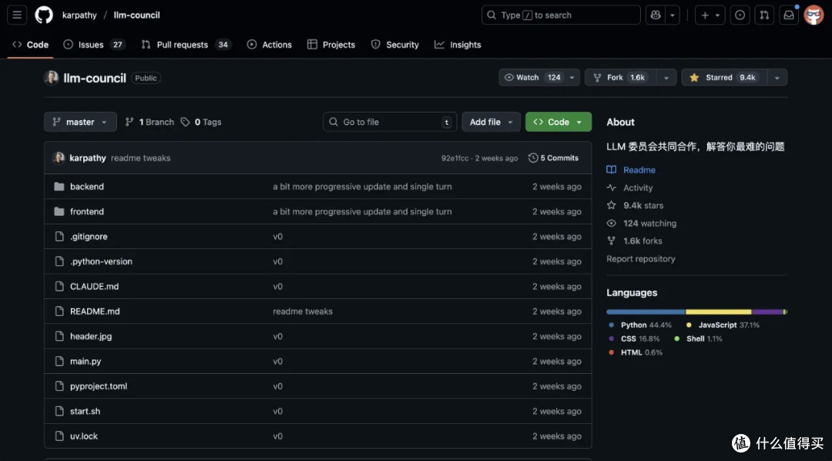
Task: Toggle the Starred button
Action: pyautogui.click(x=723, y=78)
